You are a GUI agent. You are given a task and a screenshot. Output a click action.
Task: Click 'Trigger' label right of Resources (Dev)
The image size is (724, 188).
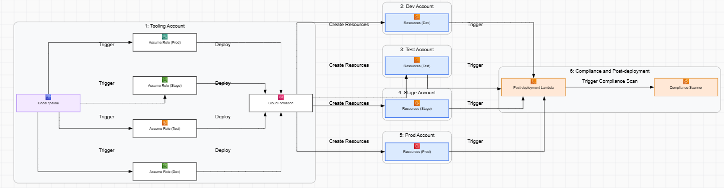pos(475,25)
